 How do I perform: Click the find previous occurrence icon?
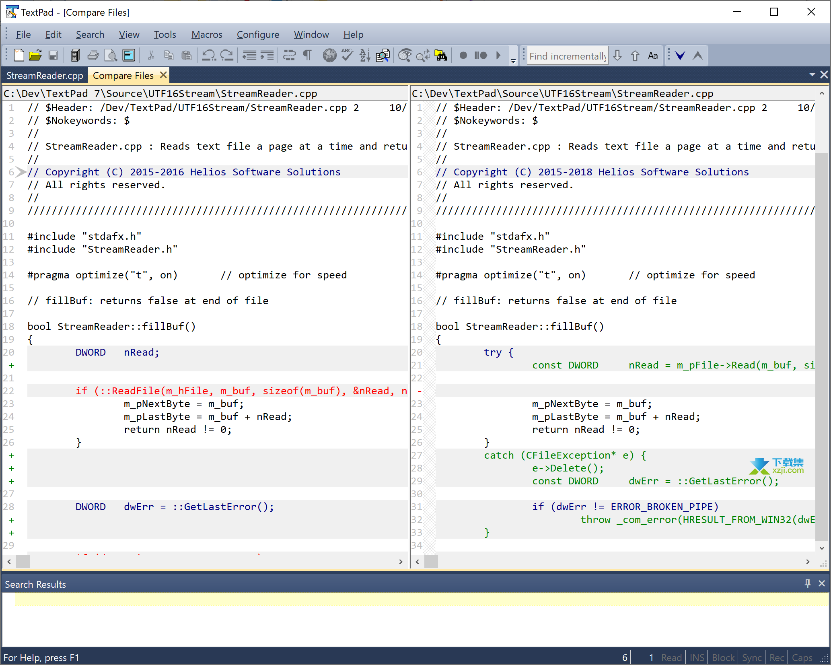[x=636, y=56]
